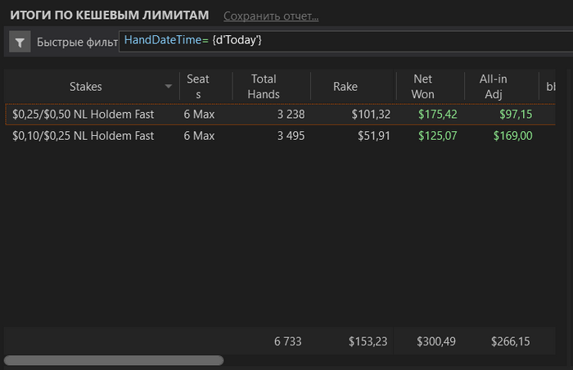Screen dimensions: 573x370
Task: Click the funnel filter icon
Action: coord(20,43)
